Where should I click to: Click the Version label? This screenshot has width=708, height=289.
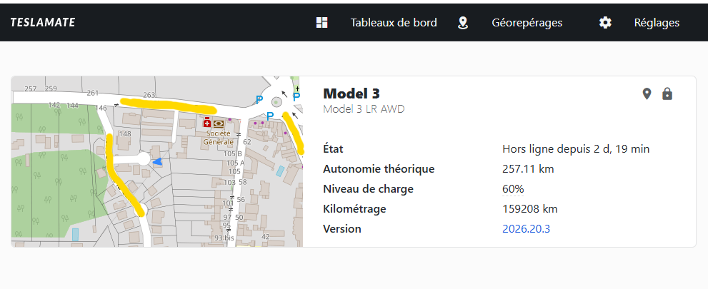click(x=342, y=228)
